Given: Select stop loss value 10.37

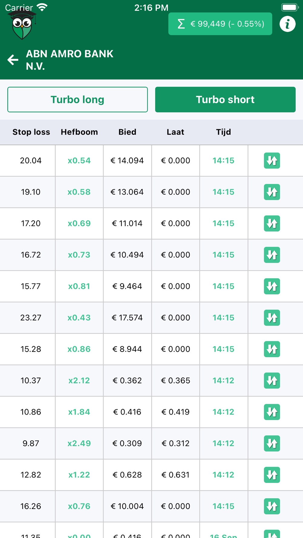Looking at the screenshot, I should coord(31,381).
